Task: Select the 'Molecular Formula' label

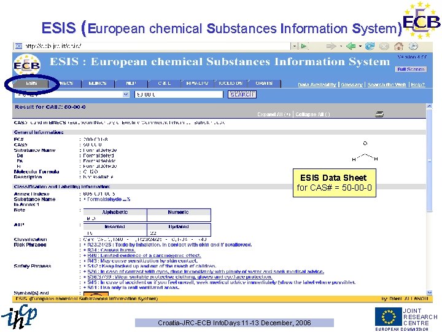Action: pyautogui.click(x=36, y=172)
